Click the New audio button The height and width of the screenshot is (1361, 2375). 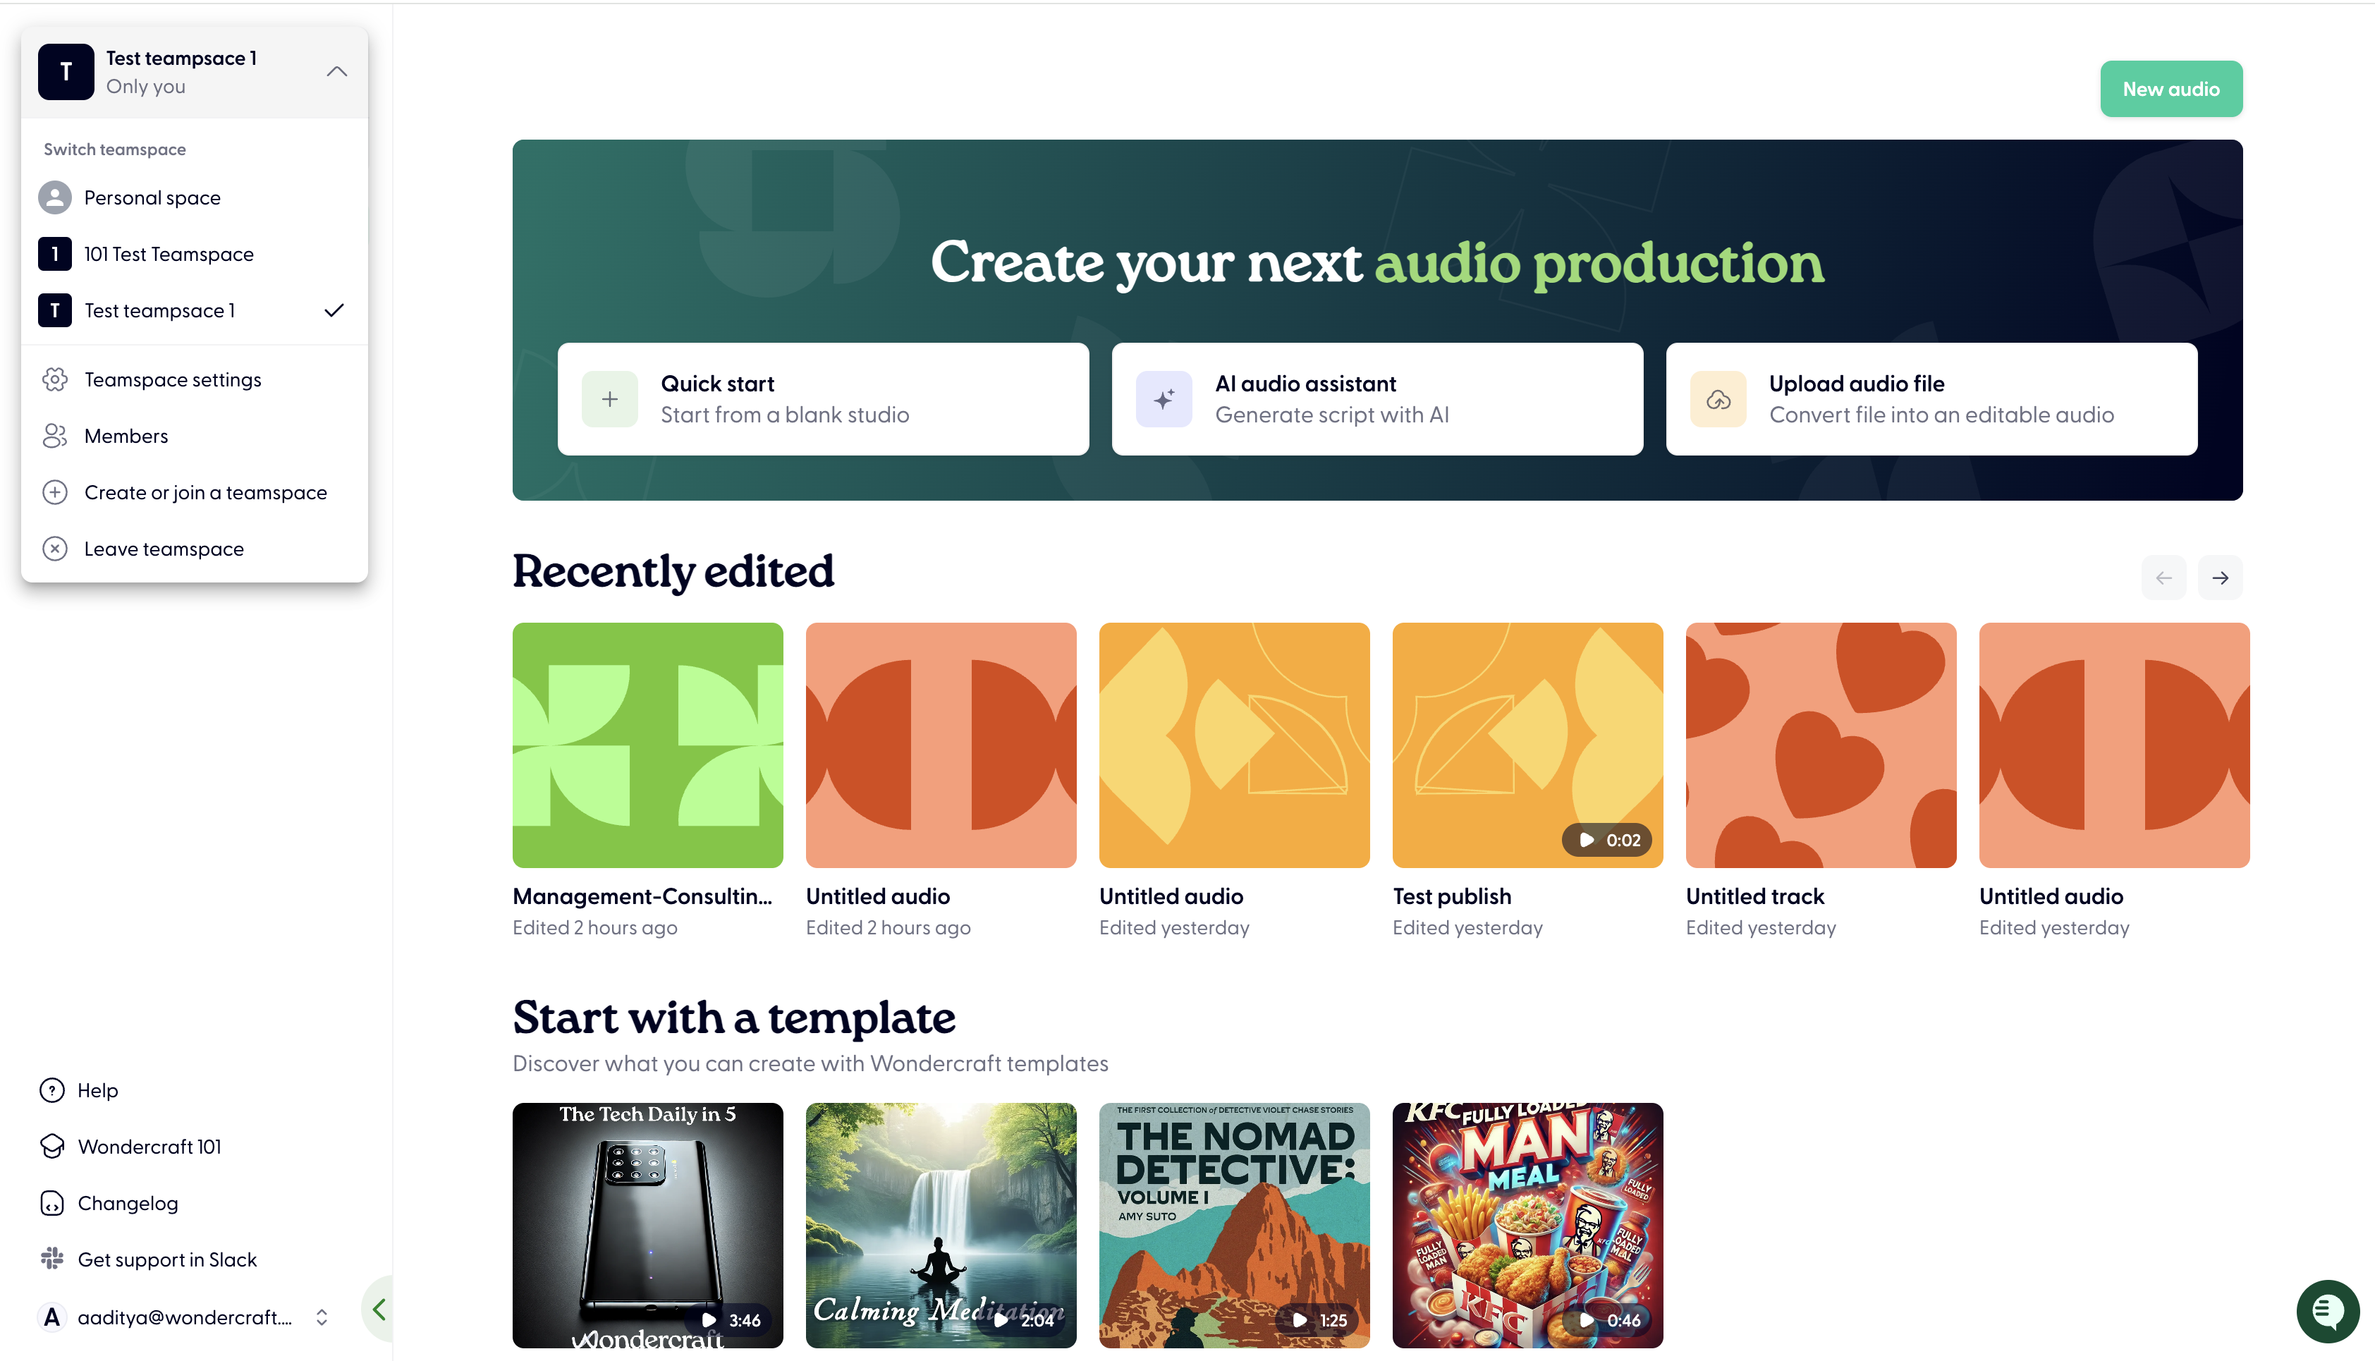click(2169, 89)
